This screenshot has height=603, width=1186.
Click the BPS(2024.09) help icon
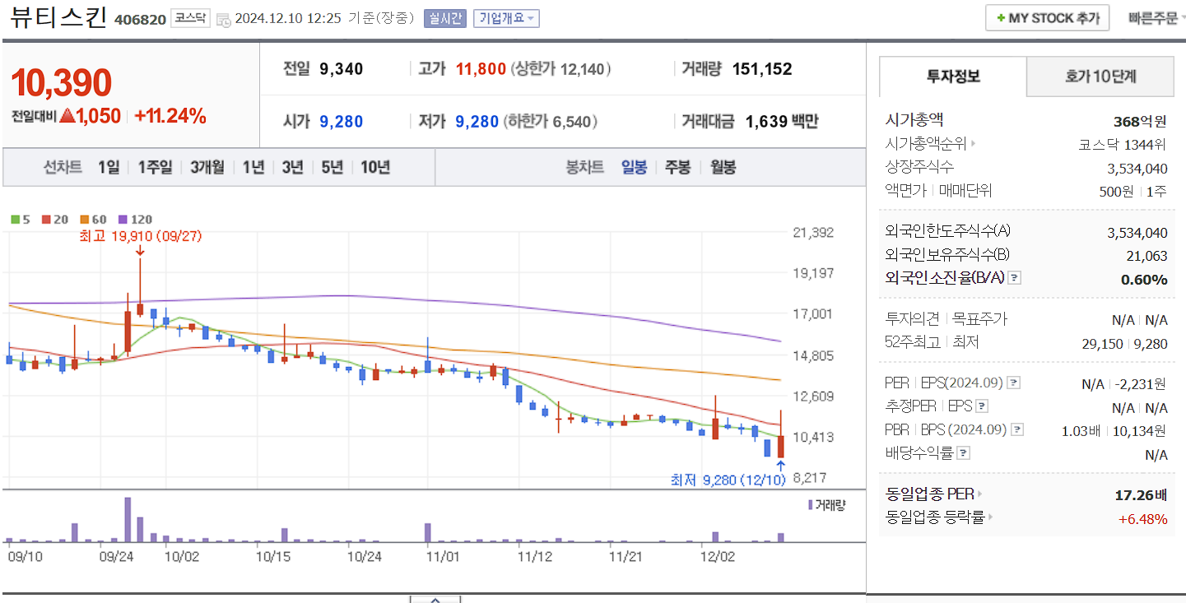(x=1019, y=430)
